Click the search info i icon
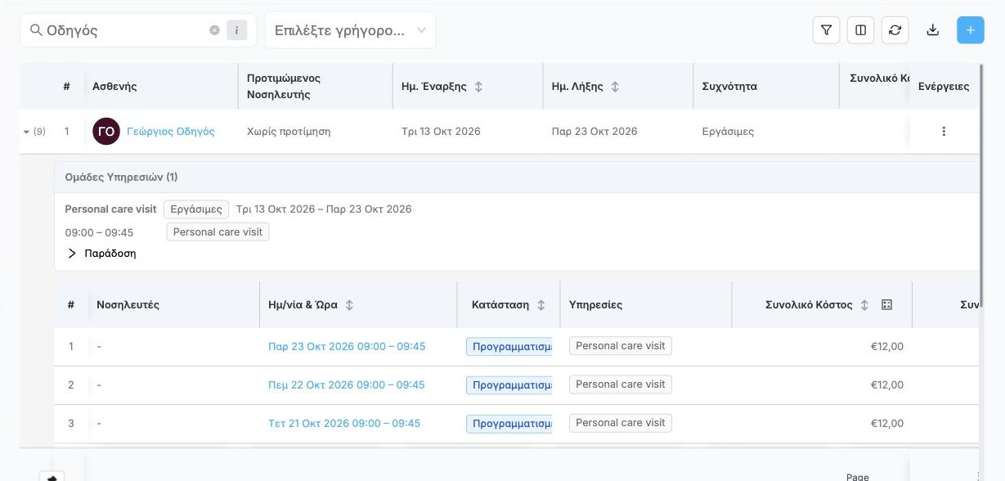This screenshot has height=481, width=1005. (x=236, y=30)
